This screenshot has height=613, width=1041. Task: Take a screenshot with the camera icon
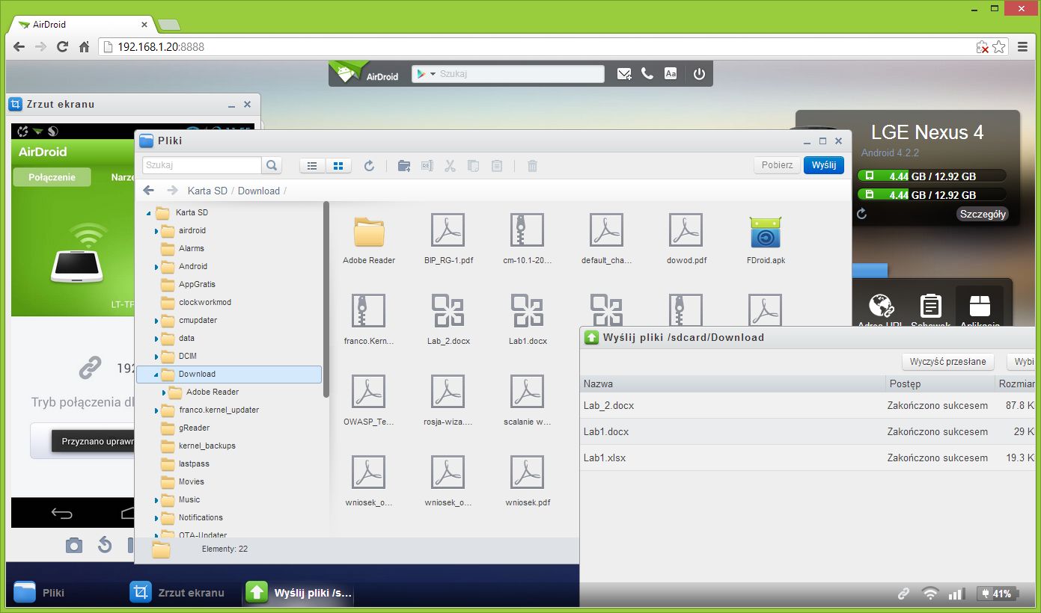(73, 545)
